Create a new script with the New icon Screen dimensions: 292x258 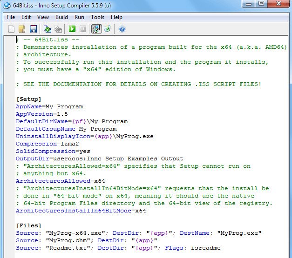point(11,29)
